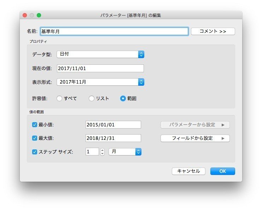Select the リスト radio button
This screenshot has width=262, height=210.
91,98
